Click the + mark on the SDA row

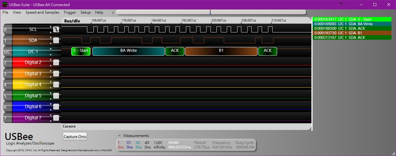51,43
